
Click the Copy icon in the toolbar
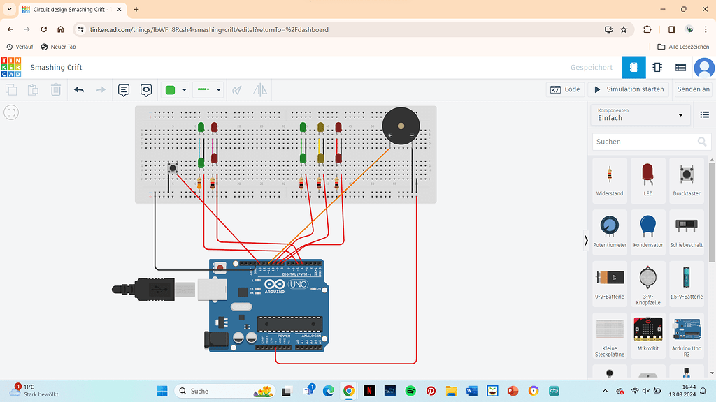11,89
